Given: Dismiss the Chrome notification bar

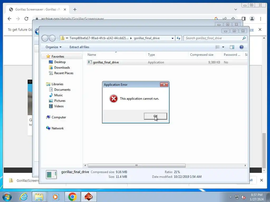Looking at the screenshot, I should (260, 29).
